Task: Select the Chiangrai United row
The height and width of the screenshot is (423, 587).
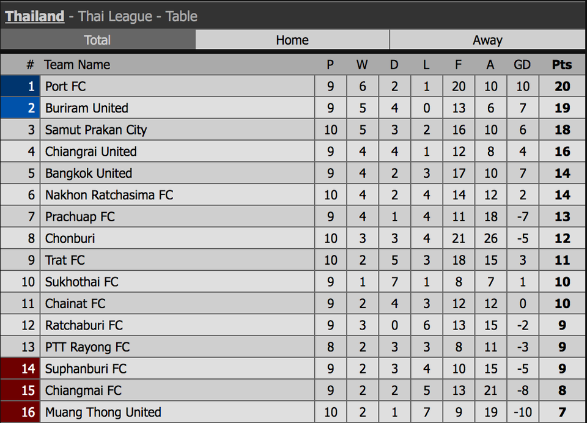Action: [x=293, y=152]
